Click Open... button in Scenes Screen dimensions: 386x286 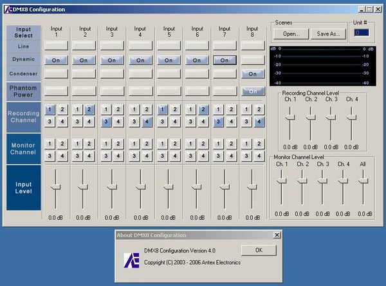click(x=291, y=33)
